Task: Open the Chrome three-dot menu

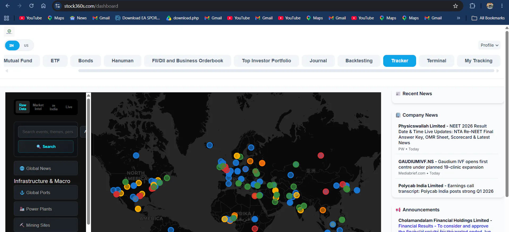Action: (502, 6)
